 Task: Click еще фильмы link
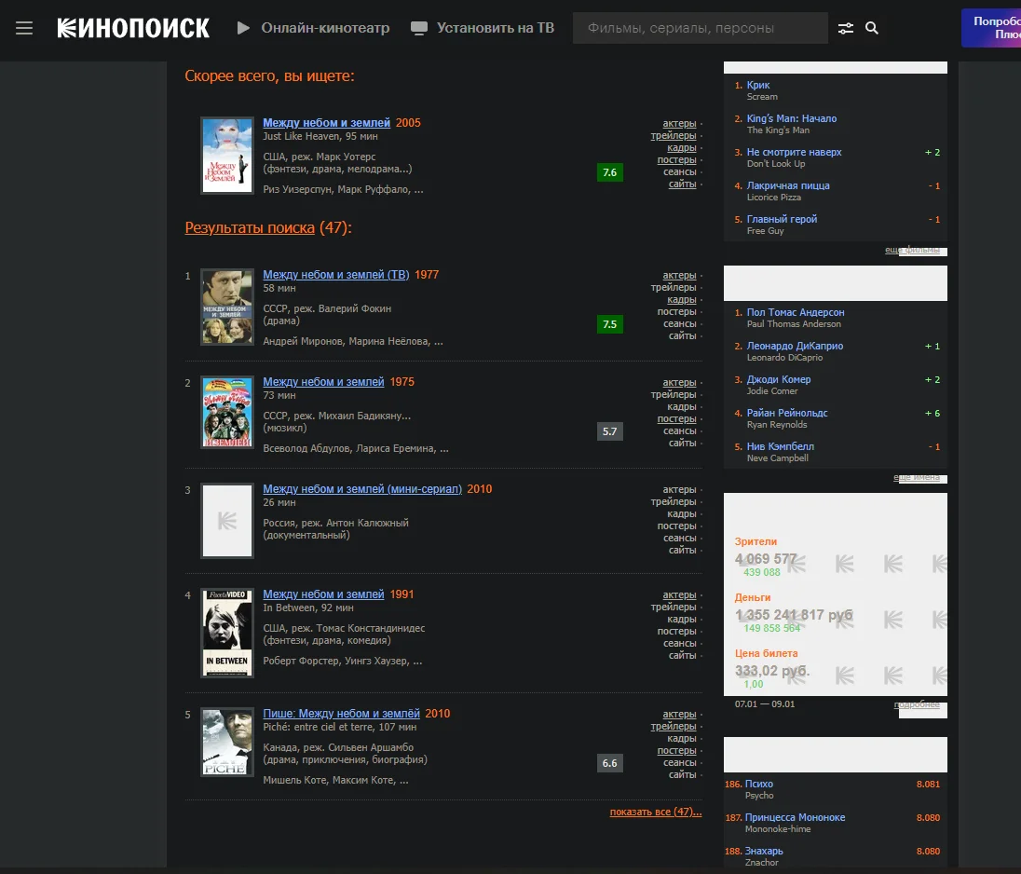912,250
